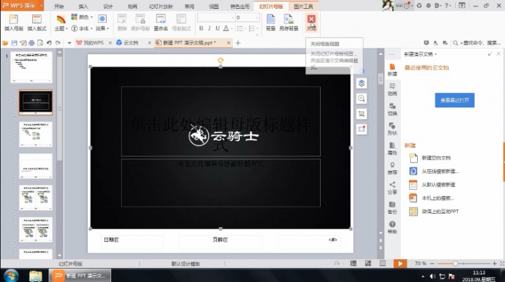Click the layers icon beside the slide
The width and height of the screenshot is (505, 282).
tap(361, 83)
